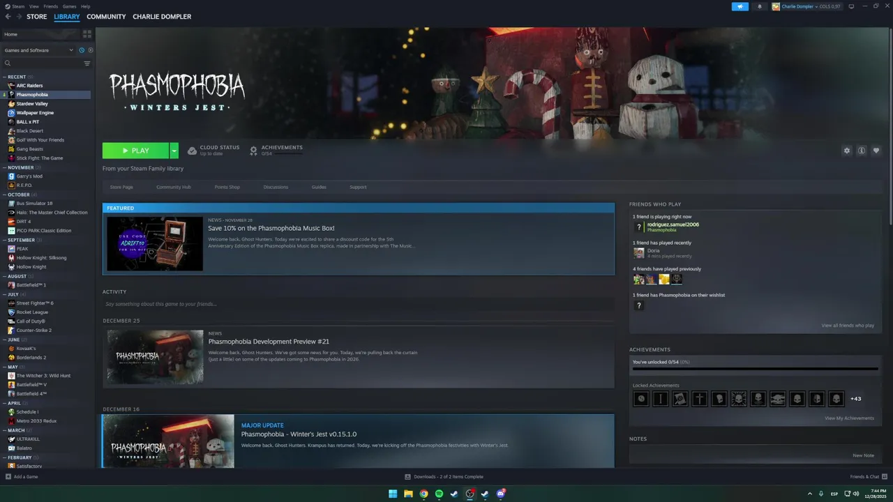Go to the COMMUNITY tab
Image resolution: width=893 pixels, height=502 pixels.
pos(106,17)
